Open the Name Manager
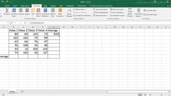This screenshot has height=96, width=171. tap(69, 13)
